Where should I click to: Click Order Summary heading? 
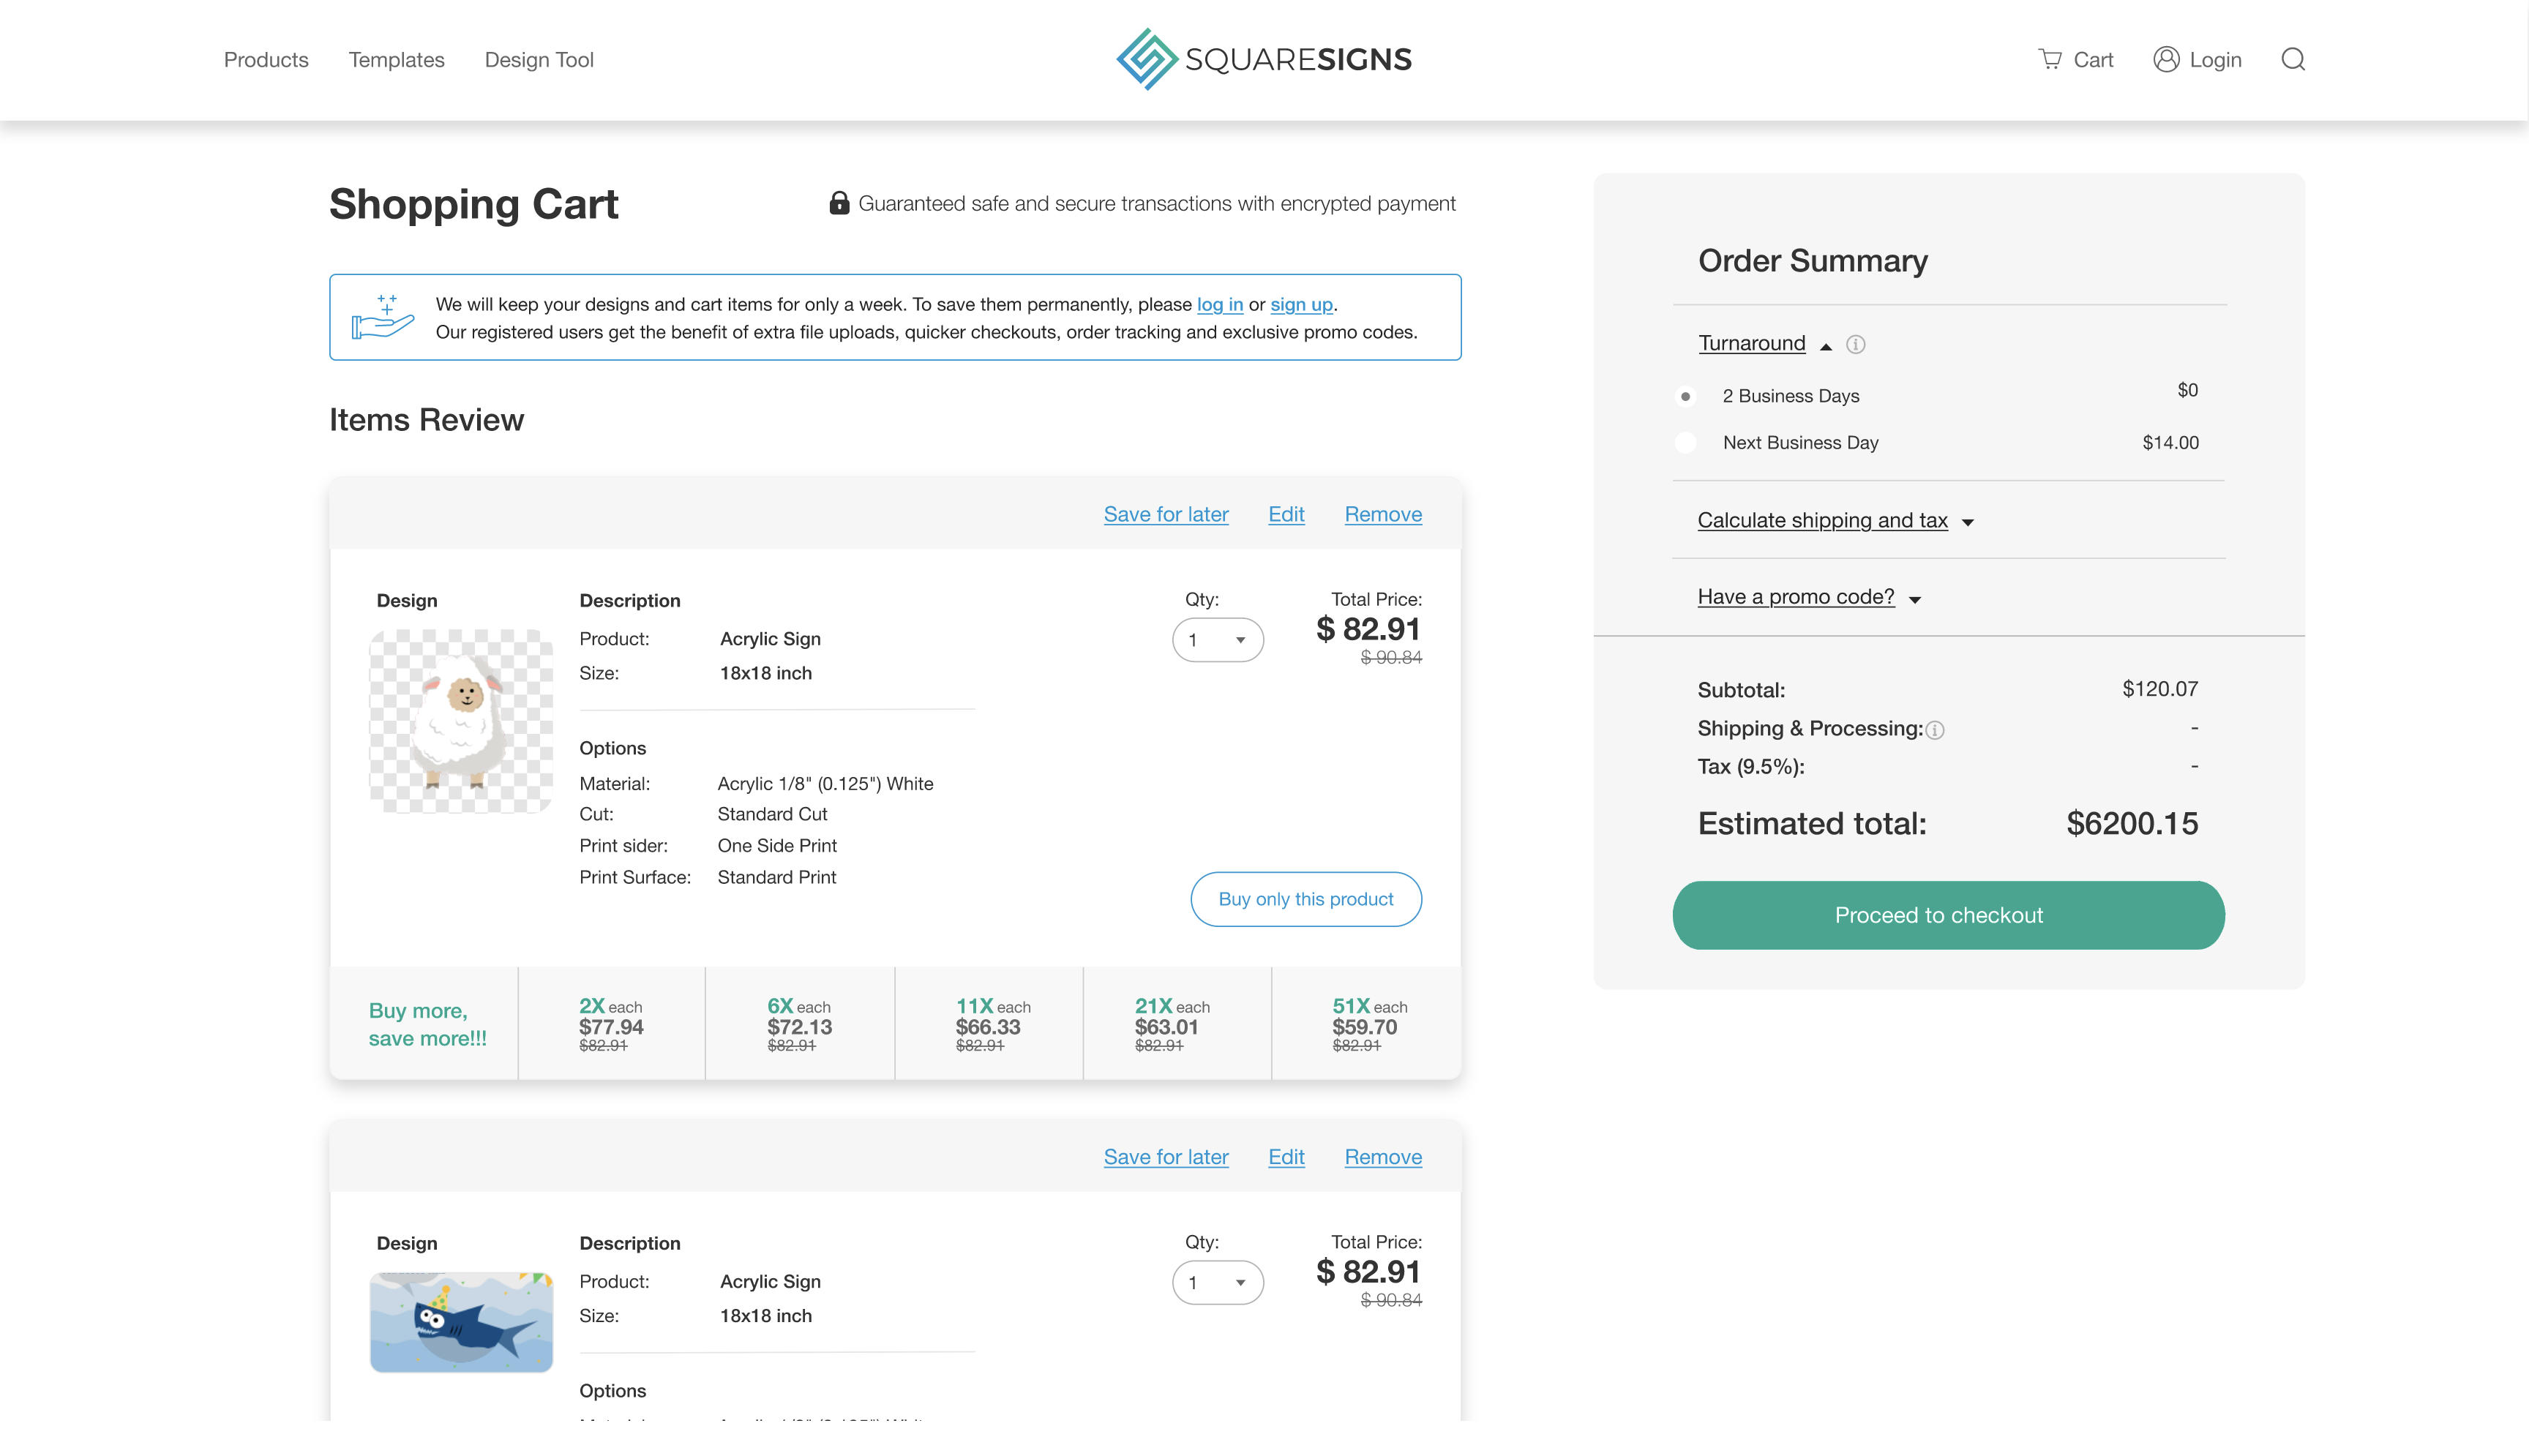click(1812, 260)
